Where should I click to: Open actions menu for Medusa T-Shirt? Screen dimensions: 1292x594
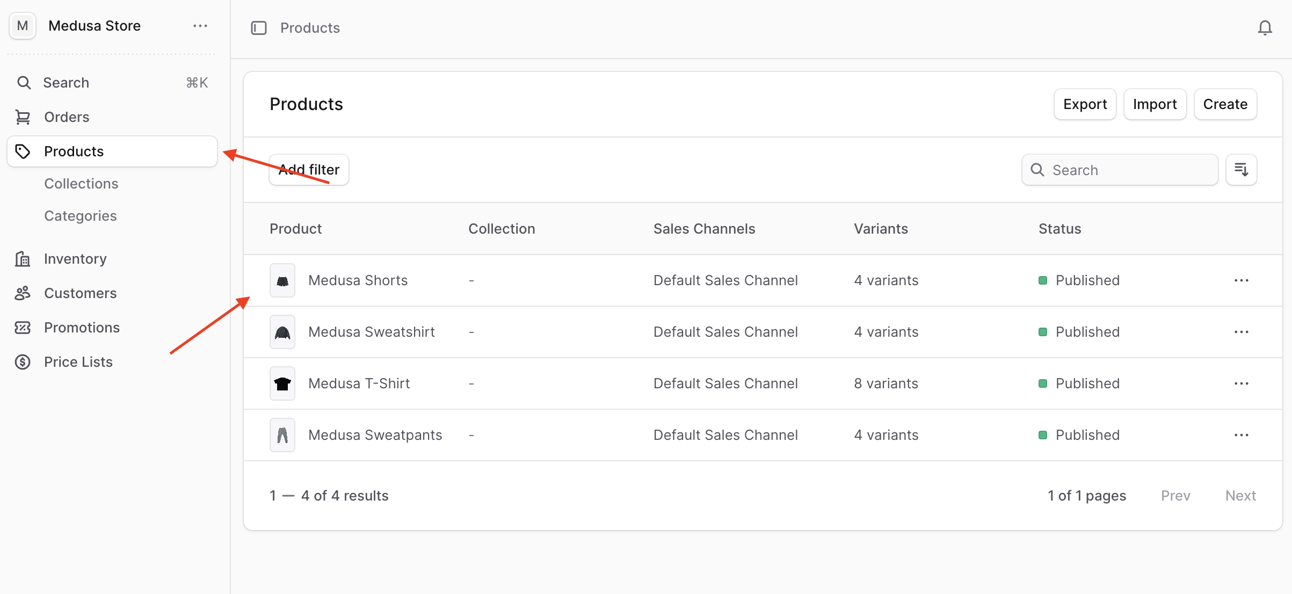[x=1241, y=383]
